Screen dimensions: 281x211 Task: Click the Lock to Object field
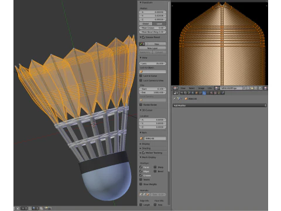pos(153,72)
